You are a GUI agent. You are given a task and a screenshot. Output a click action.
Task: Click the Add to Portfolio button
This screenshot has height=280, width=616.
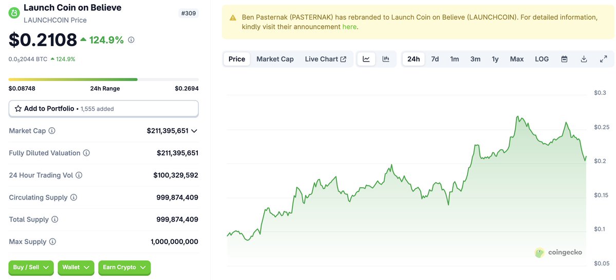104,109
